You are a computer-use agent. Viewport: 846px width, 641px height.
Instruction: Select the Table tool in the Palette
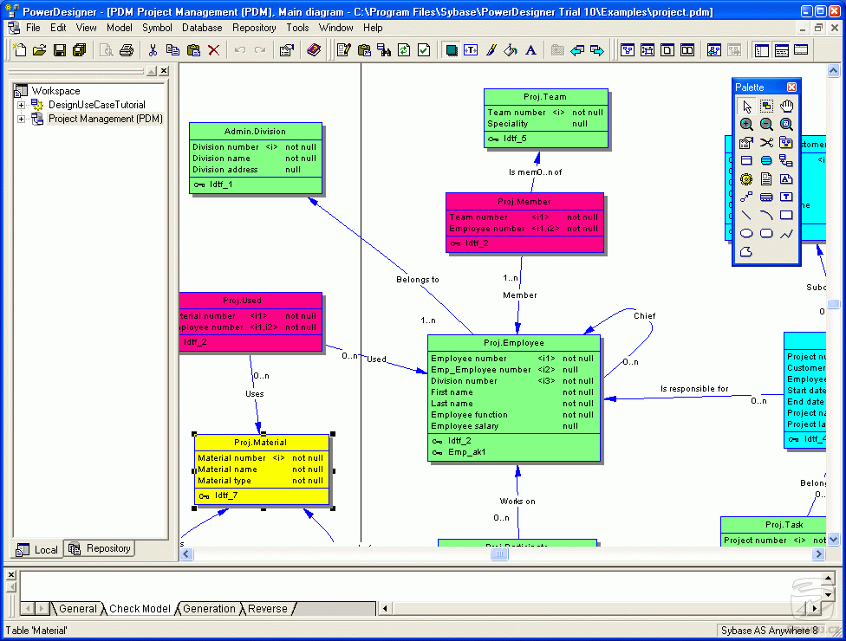pos(746,160)
